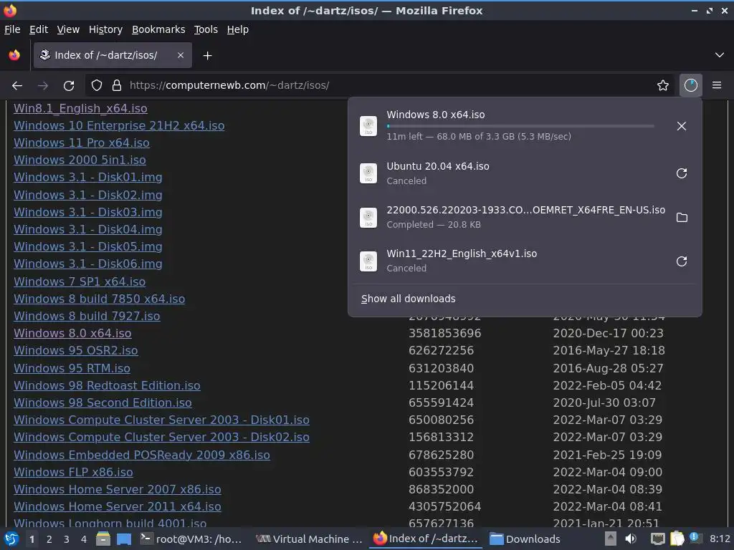
Task: Download Windows 3.1 - Disk01.img
Action: [88, 178]
